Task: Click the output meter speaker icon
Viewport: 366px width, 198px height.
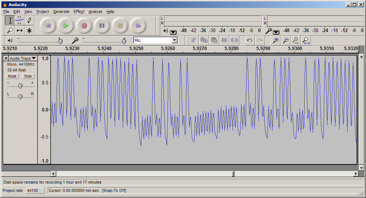Action: point(165,31)
